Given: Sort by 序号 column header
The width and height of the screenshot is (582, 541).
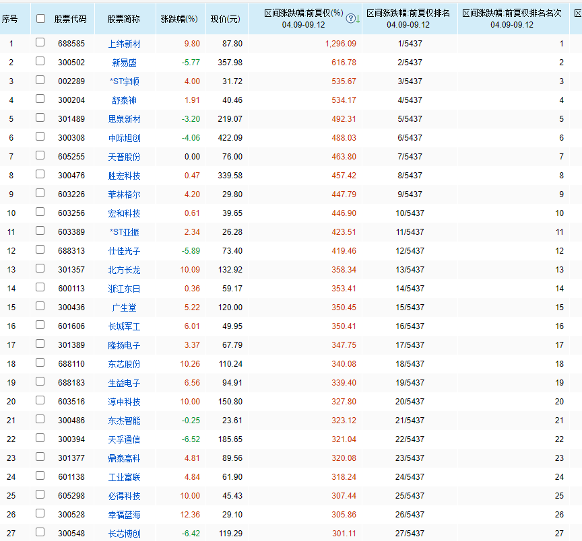Looking at the screenshot, I should (9, 19).
